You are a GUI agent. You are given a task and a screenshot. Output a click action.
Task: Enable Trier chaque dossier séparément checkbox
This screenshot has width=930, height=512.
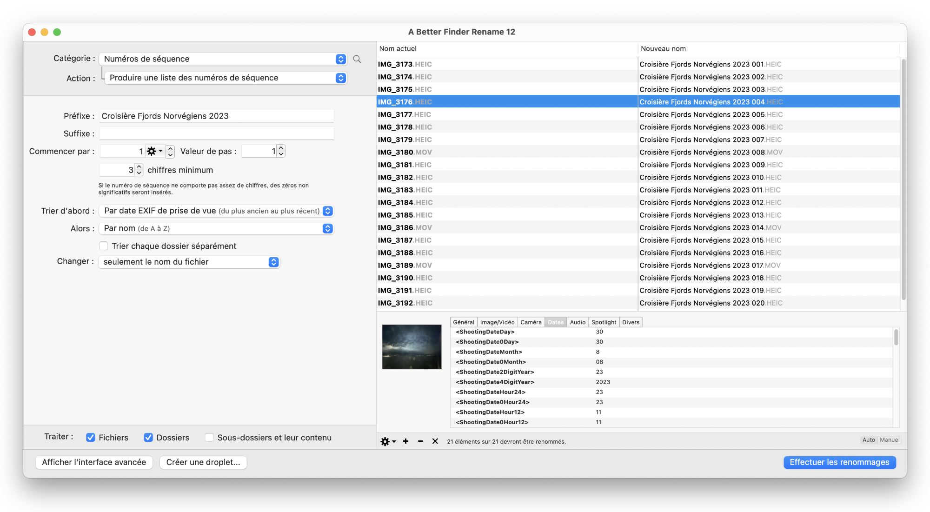pos(104,246)
